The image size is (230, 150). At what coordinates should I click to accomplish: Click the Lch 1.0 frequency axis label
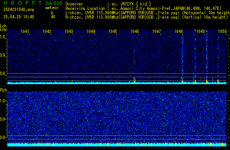[3, 37]
